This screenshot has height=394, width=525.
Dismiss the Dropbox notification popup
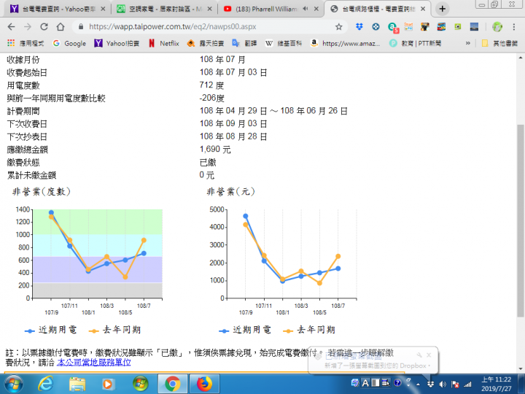pyautogui.click(x=429, y=355)
